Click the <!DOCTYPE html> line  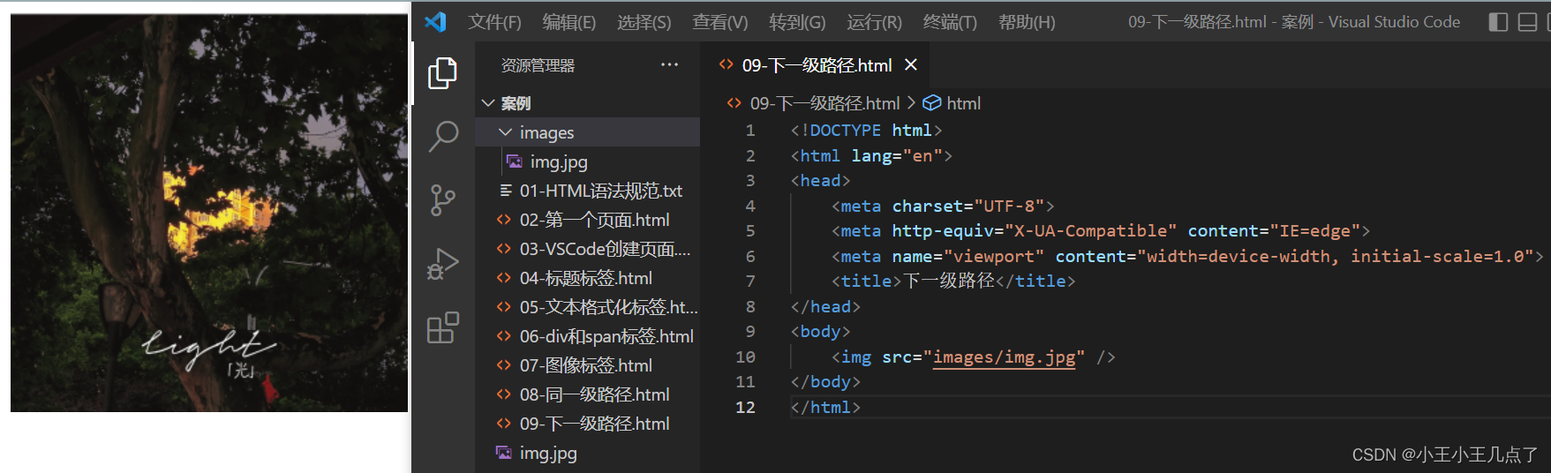click(866, 131)
